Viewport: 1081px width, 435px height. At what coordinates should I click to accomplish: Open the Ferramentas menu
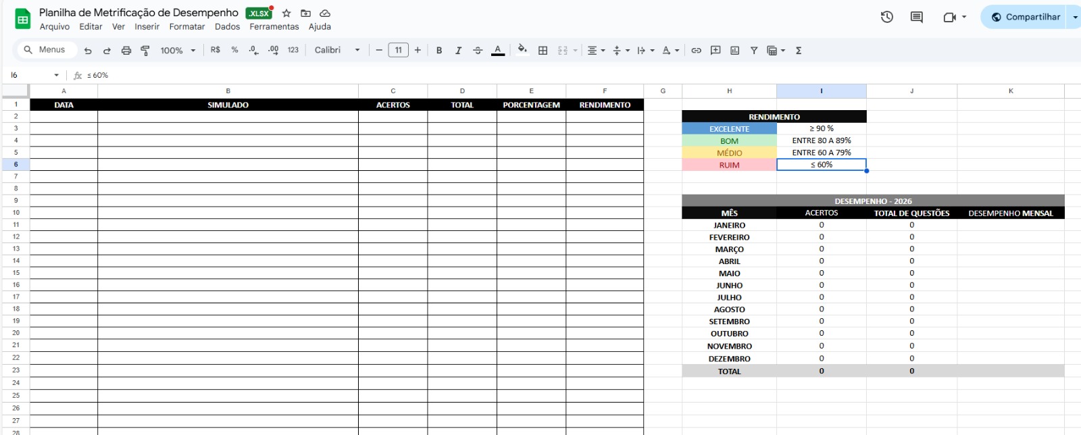(274, 27)
